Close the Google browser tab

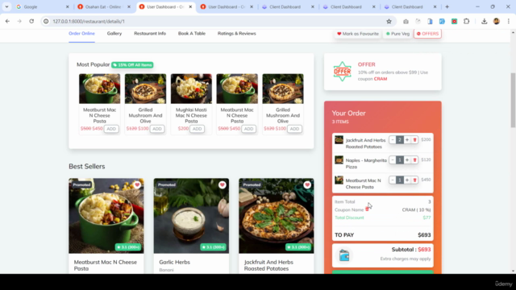(68, 6)
